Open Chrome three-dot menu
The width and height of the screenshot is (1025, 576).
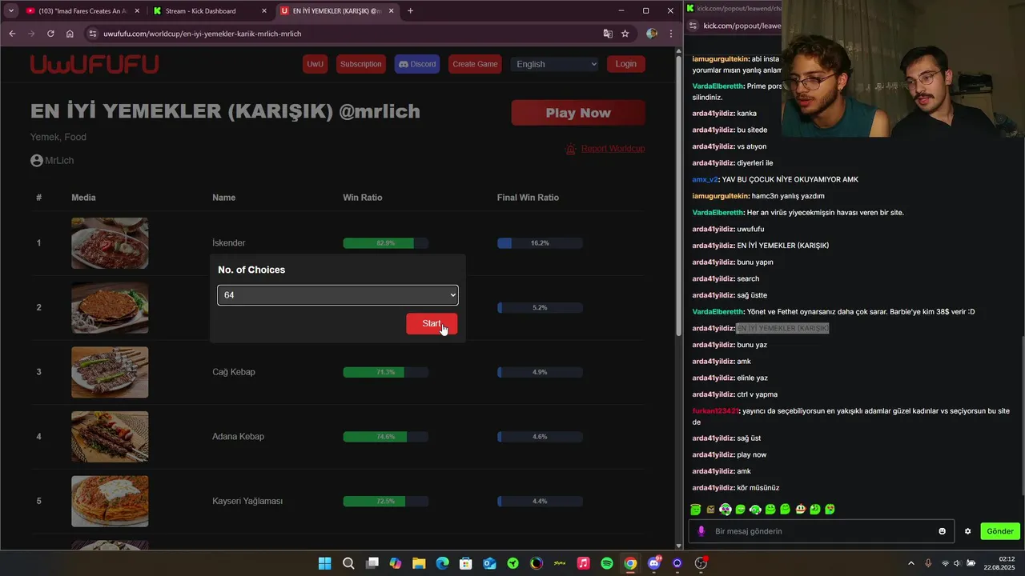point(671,34)
